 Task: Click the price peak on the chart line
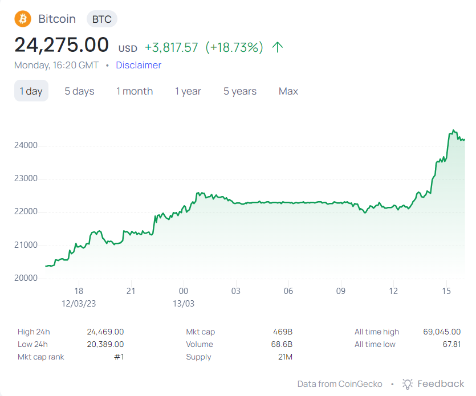point(453,131)
